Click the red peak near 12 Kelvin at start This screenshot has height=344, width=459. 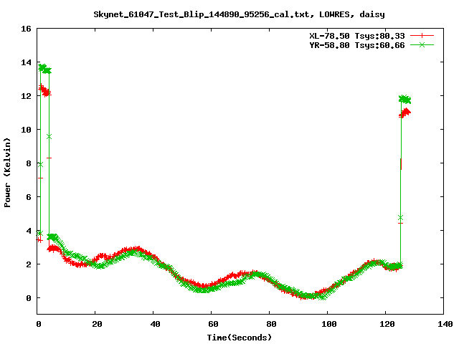(44, 91)
